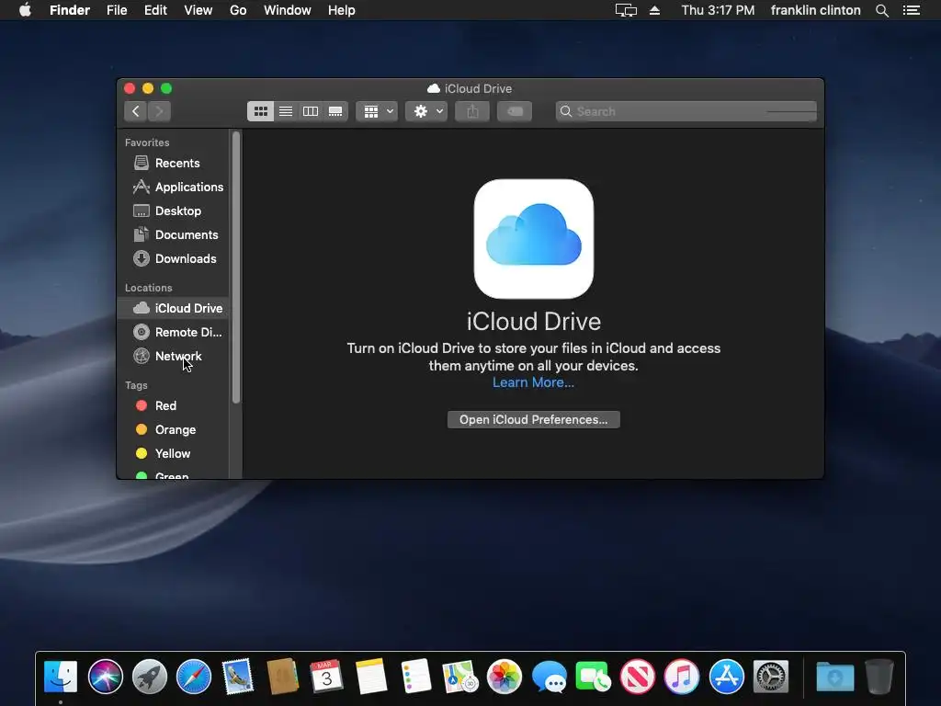
Task: Click the large iCloud Drive cloud icon
Action: click(534, 239)
